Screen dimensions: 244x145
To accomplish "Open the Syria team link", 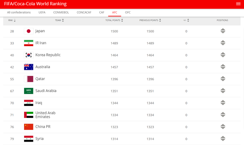I will pyautogui.click(x=39, y=139).
